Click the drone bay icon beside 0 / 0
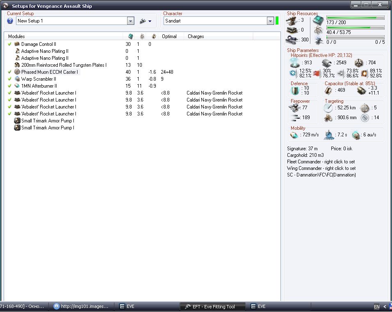Image resolution: width=392 pixels, height=312 pixels. click(x=319, y=40)
